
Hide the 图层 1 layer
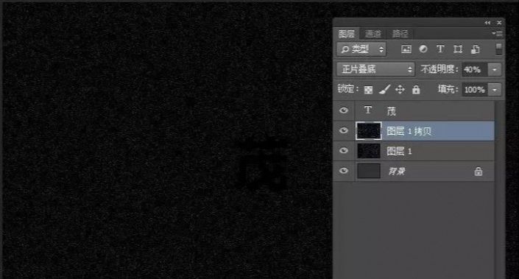coord(344,151)
